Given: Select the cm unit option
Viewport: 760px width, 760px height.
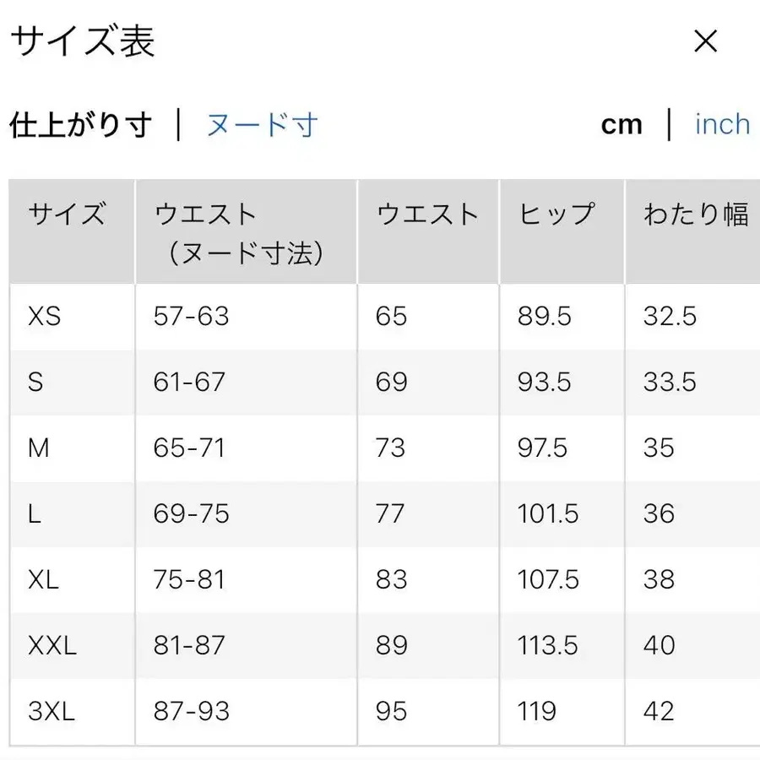Looking at the screenshot, I should 622,124.
